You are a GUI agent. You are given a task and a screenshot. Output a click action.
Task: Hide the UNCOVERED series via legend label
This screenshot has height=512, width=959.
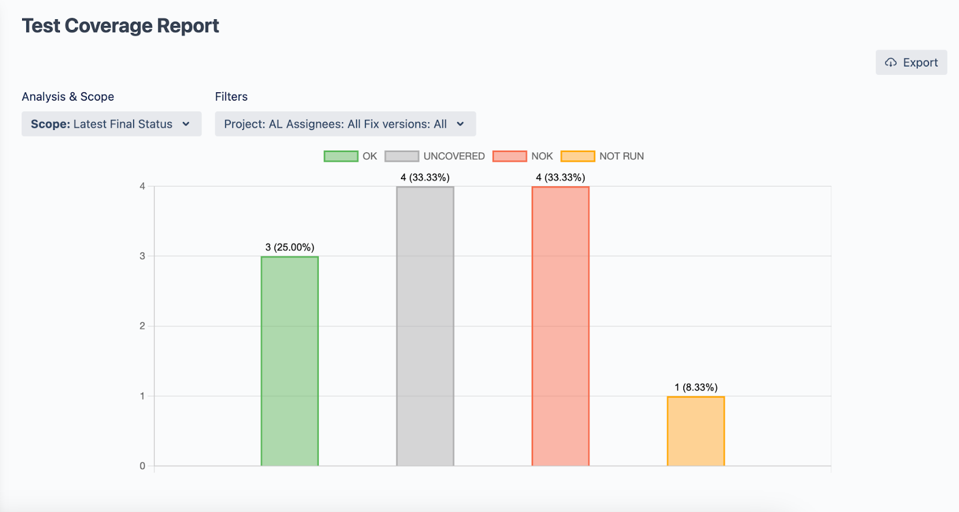point(454,156)
